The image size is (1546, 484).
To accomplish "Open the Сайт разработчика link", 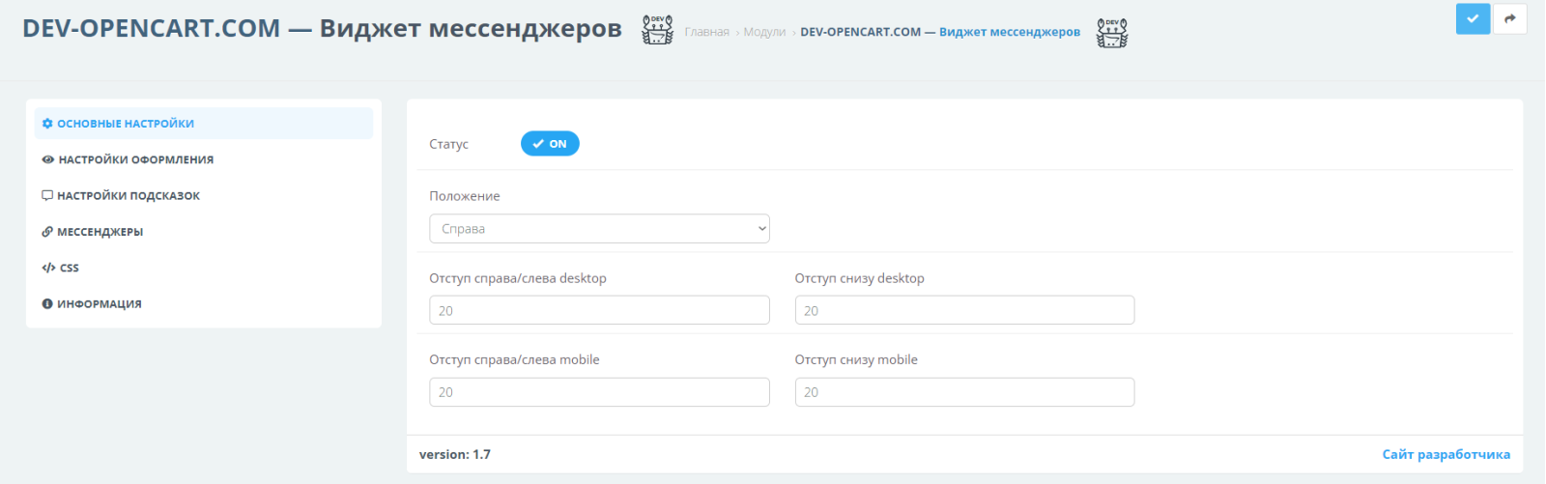I will pyautogui.click(x=1446, y=454).
